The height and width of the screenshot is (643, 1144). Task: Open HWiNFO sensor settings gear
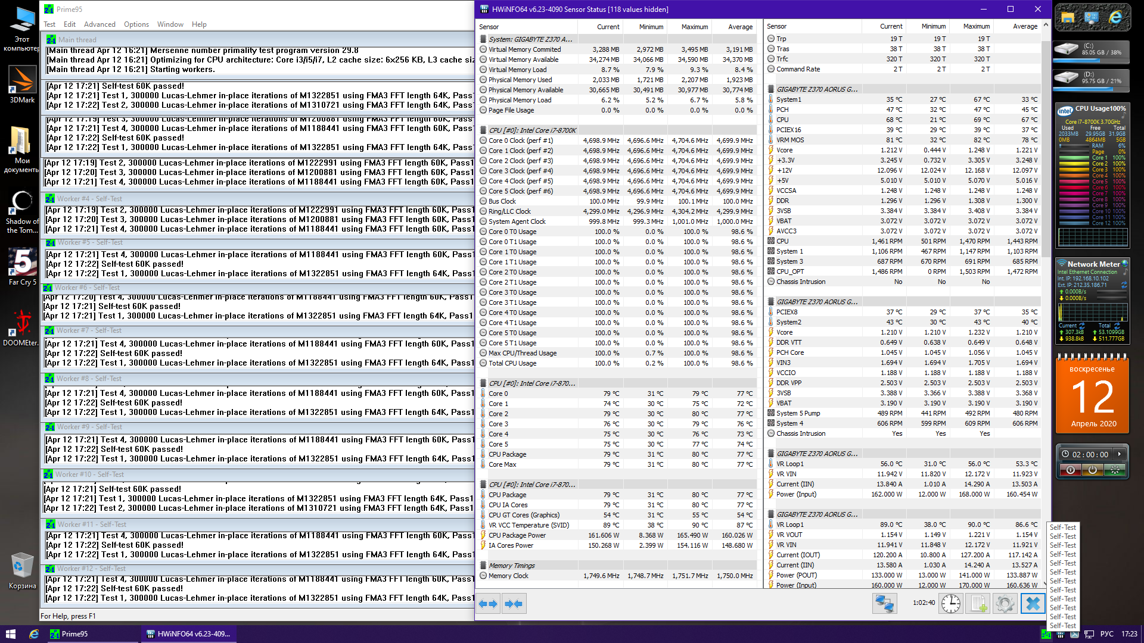pyautogui.click(x=1005, y=604)
